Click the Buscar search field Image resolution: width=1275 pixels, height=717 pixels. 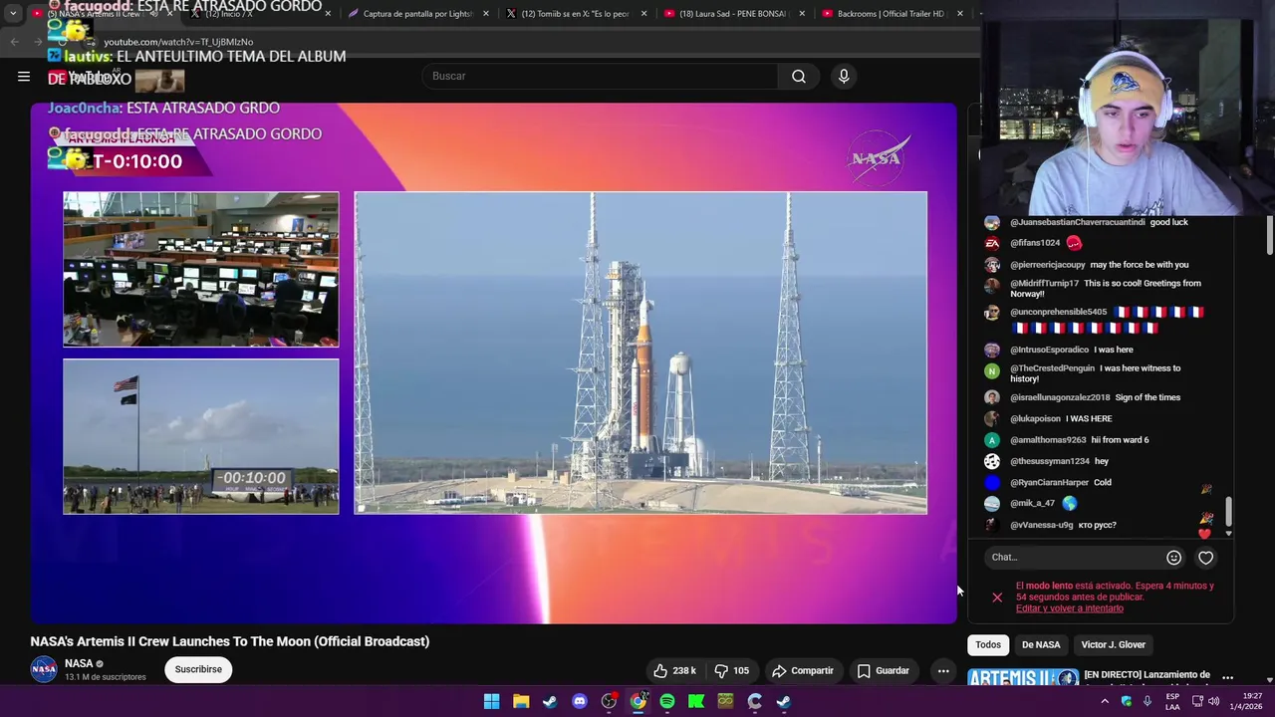[x=600, y=76]
